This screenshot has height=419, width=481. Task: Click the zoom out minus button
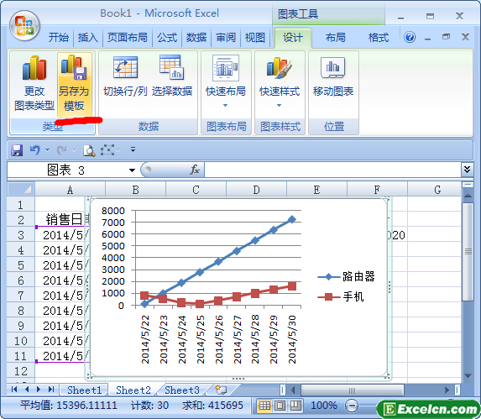[352, 406]
